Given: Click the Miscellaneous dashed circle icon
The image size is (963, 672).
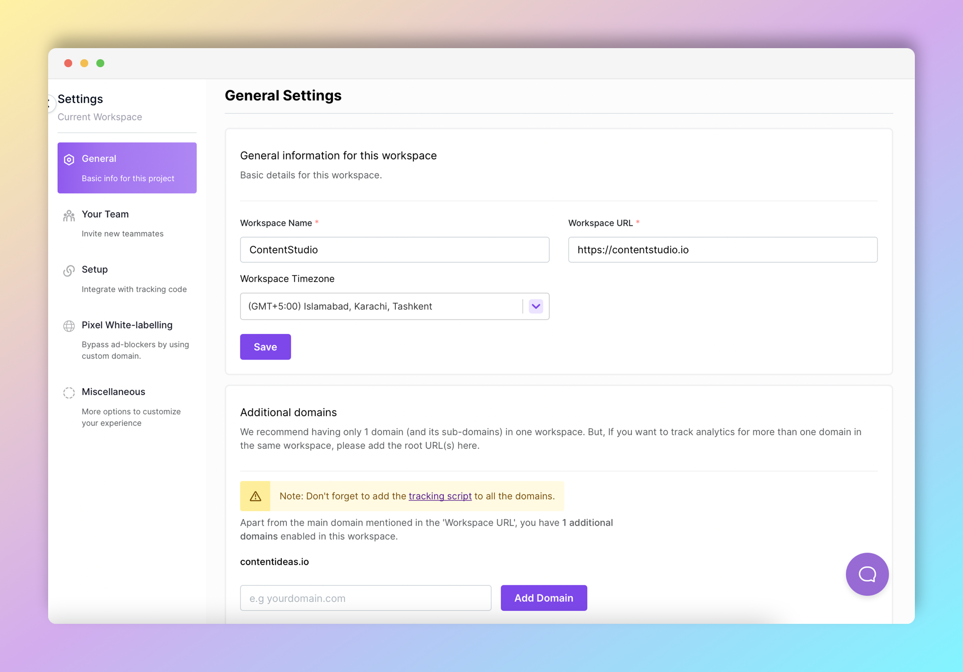Looking at the screenshot, I should pyautogui.click(x=69, y=393).
